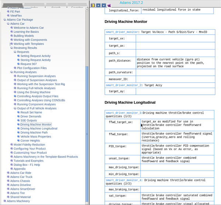The width and height of the screenshot is (221, 205).
Task: Expand the Adams Machinery book
Action: 5,201
